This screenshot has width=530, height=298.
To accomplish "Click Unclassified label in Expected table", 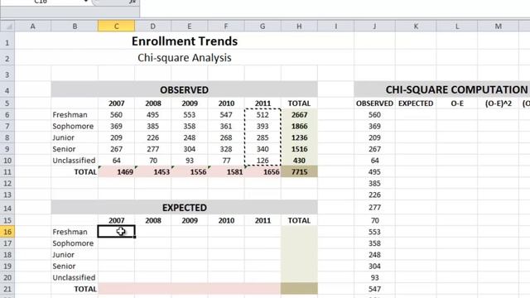I will (x=74, y=277).
